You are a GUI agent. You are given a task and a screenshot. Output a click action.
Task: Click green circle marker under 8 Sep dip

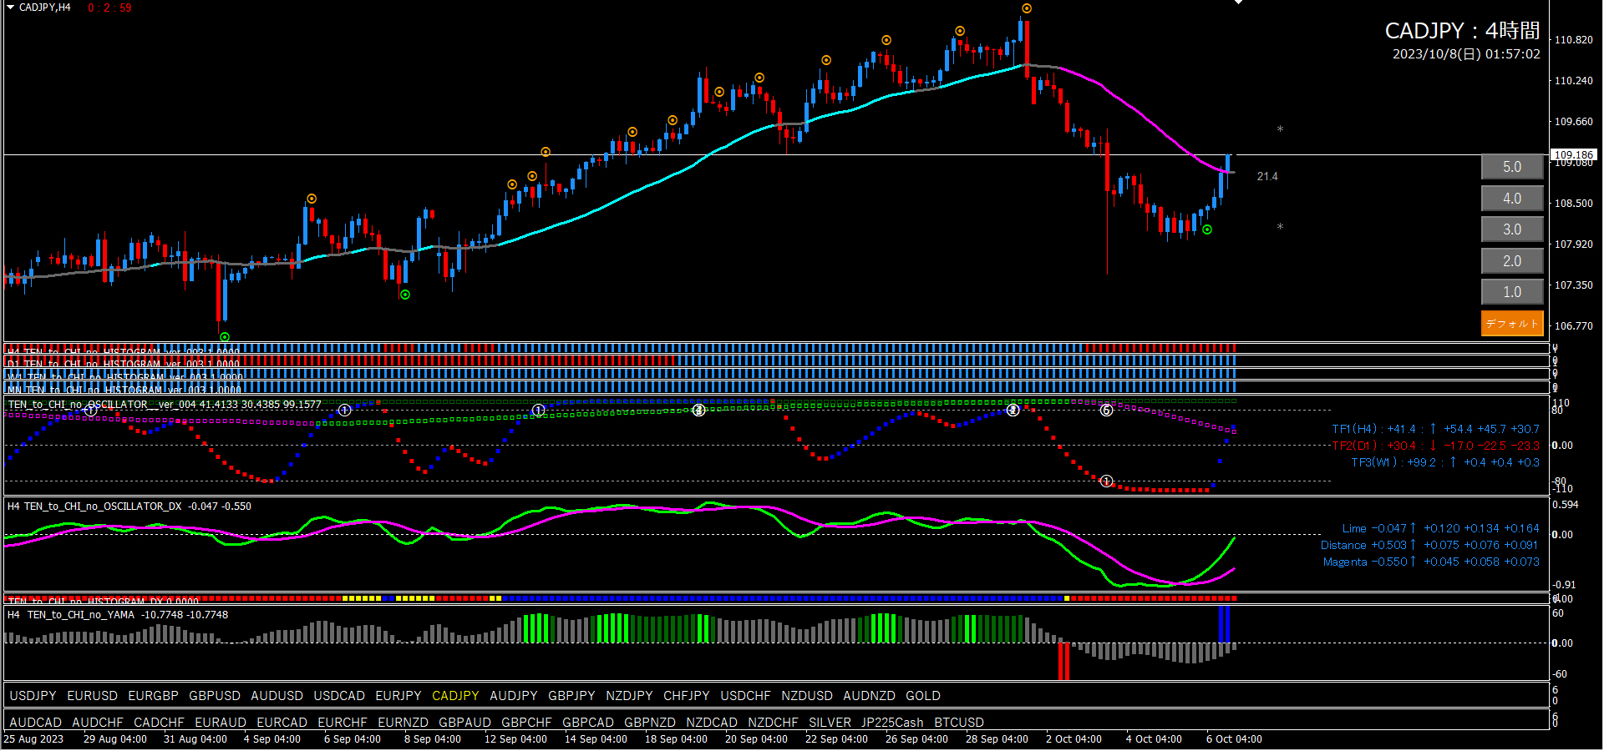click(405, 295)
